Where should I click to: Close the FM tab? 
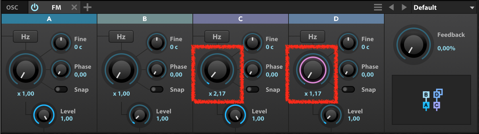pyautogui.click(x=74, y=7)
